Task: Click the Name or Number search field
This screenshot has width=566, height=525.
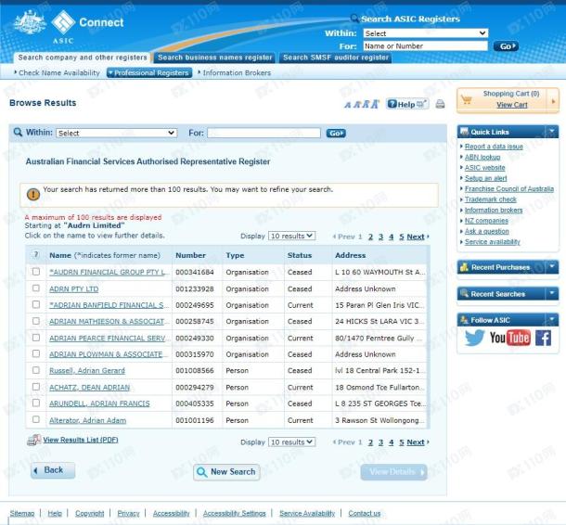Action: [x=424, y=45]
